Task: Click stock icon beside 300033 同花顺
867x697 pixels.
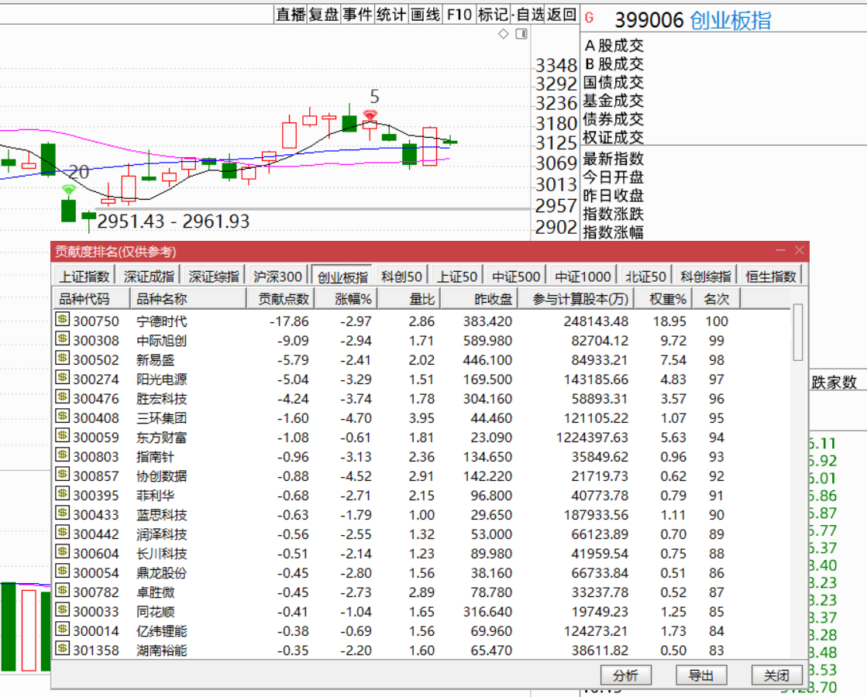Action: click(63, 609)
